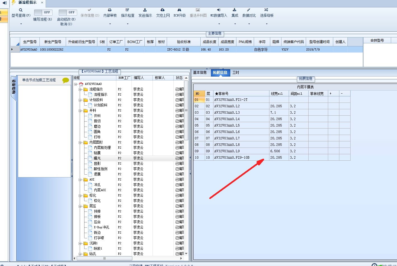Collapse the 沉铜1 folder node
This screenshot has height=266, width=397.
pos(80,243)
